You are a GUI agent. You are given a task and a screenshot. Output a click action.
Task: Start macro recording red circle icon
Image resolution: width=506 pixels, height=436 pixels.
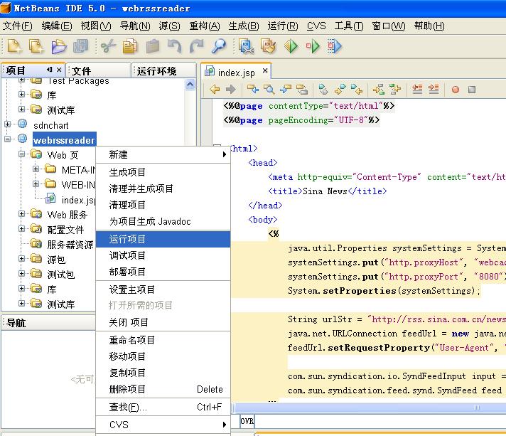pos(456,90)
